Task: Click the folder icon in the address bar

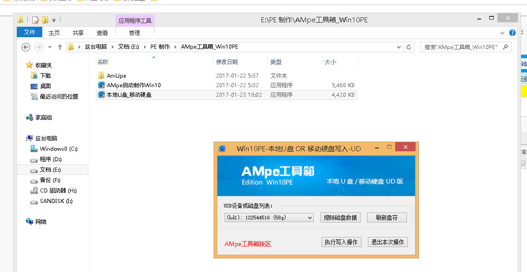Action: [70, 47]
